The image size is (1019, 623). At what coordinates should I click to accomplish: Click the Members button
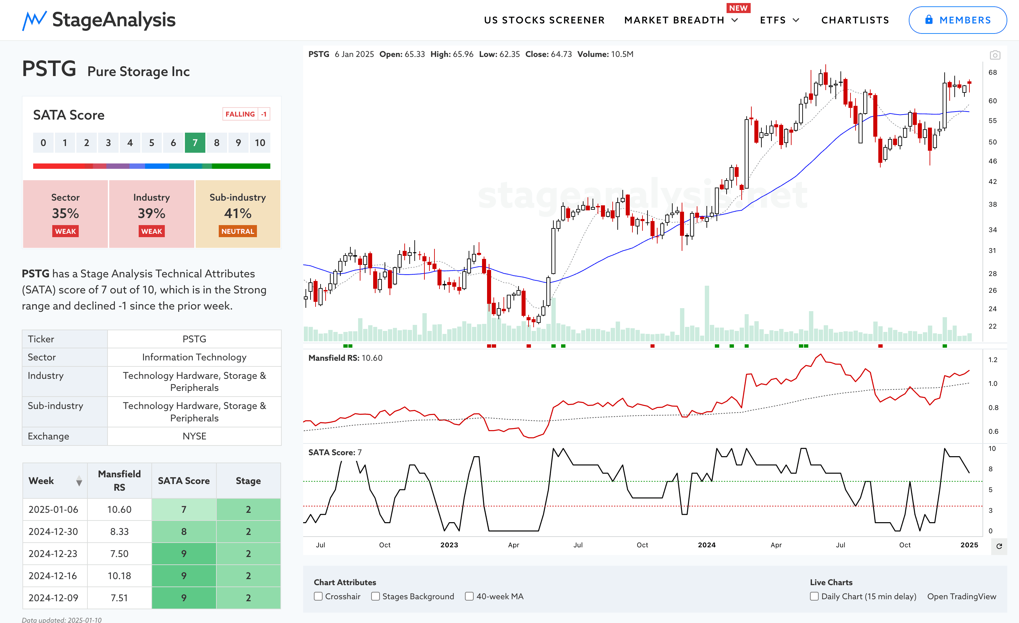coord(957,20)
